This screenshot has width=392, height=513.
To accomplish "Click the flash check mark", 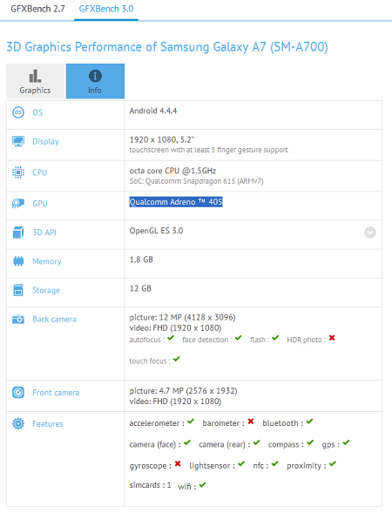I will pyautogui.click(x=275, y=338).
